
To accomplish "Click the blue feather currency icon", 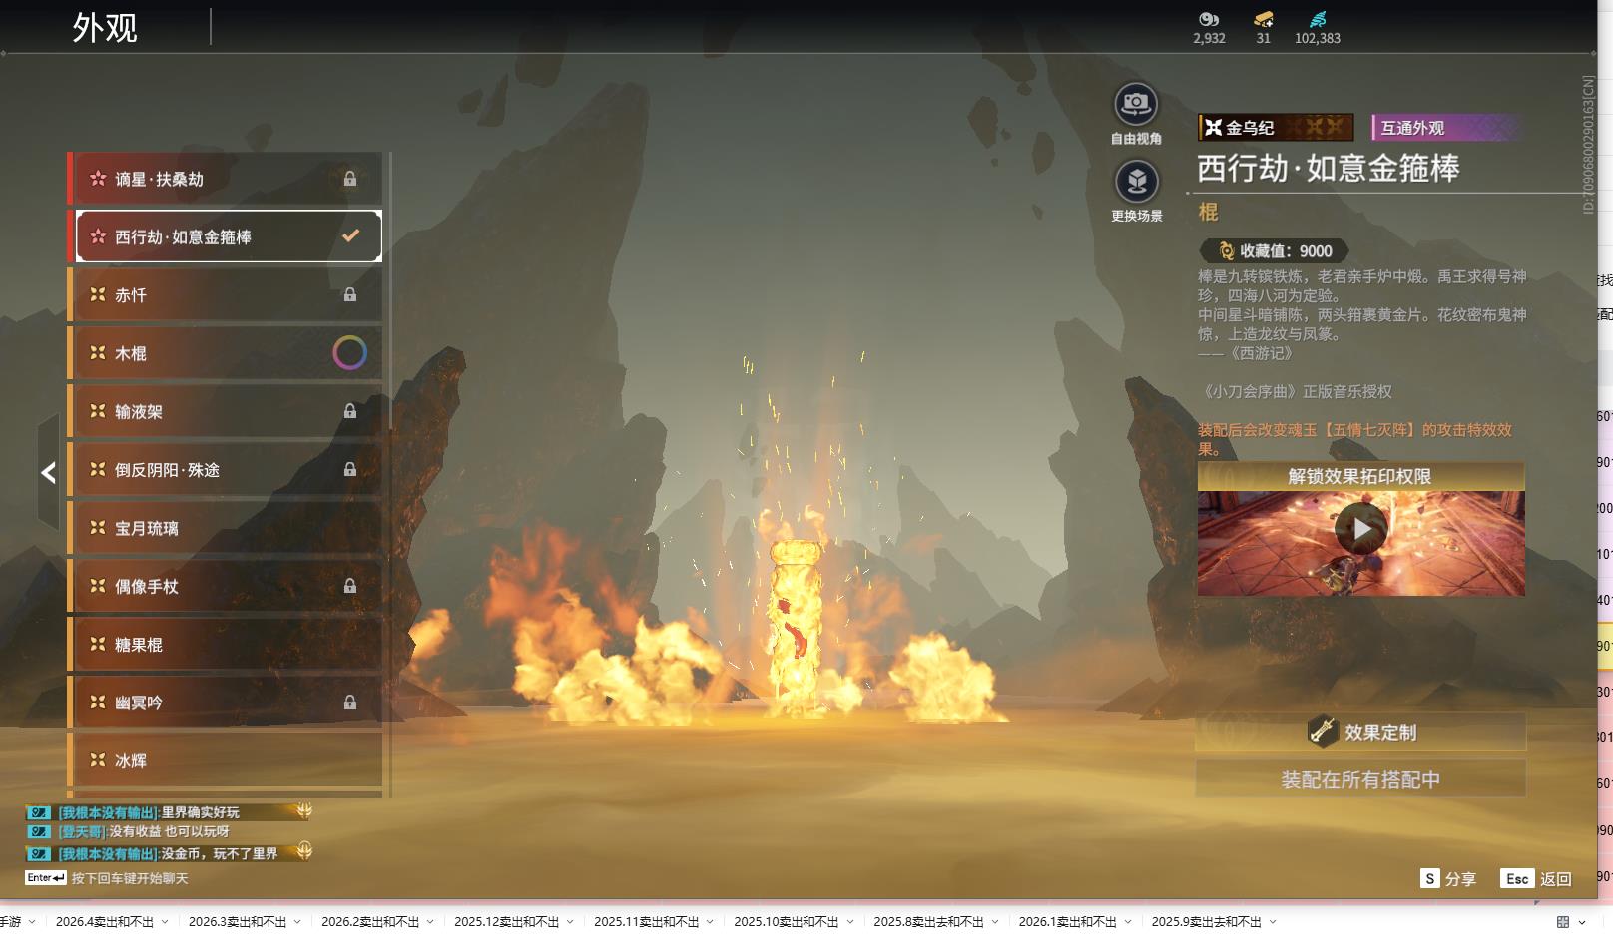I will click(x=1318, y=19).
